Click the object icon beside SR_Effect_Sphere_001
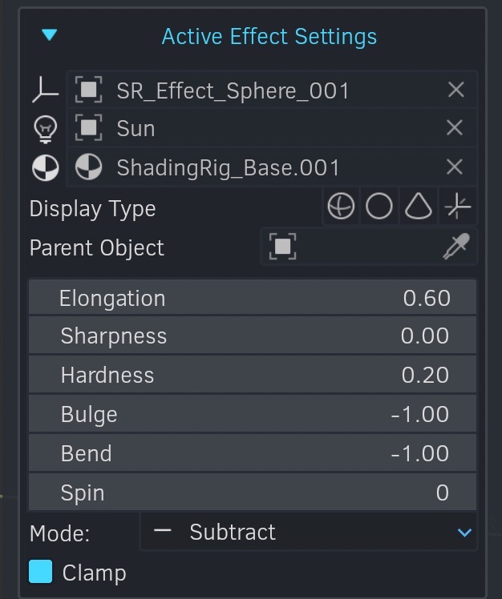502x599 pixels. click(88, 90)
